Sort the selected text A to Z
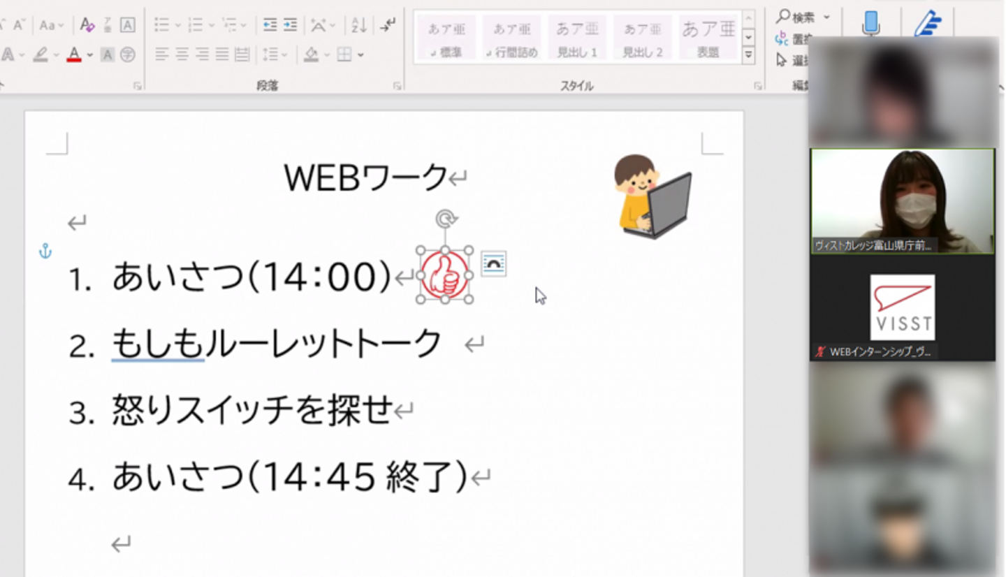 click(359, 25)
